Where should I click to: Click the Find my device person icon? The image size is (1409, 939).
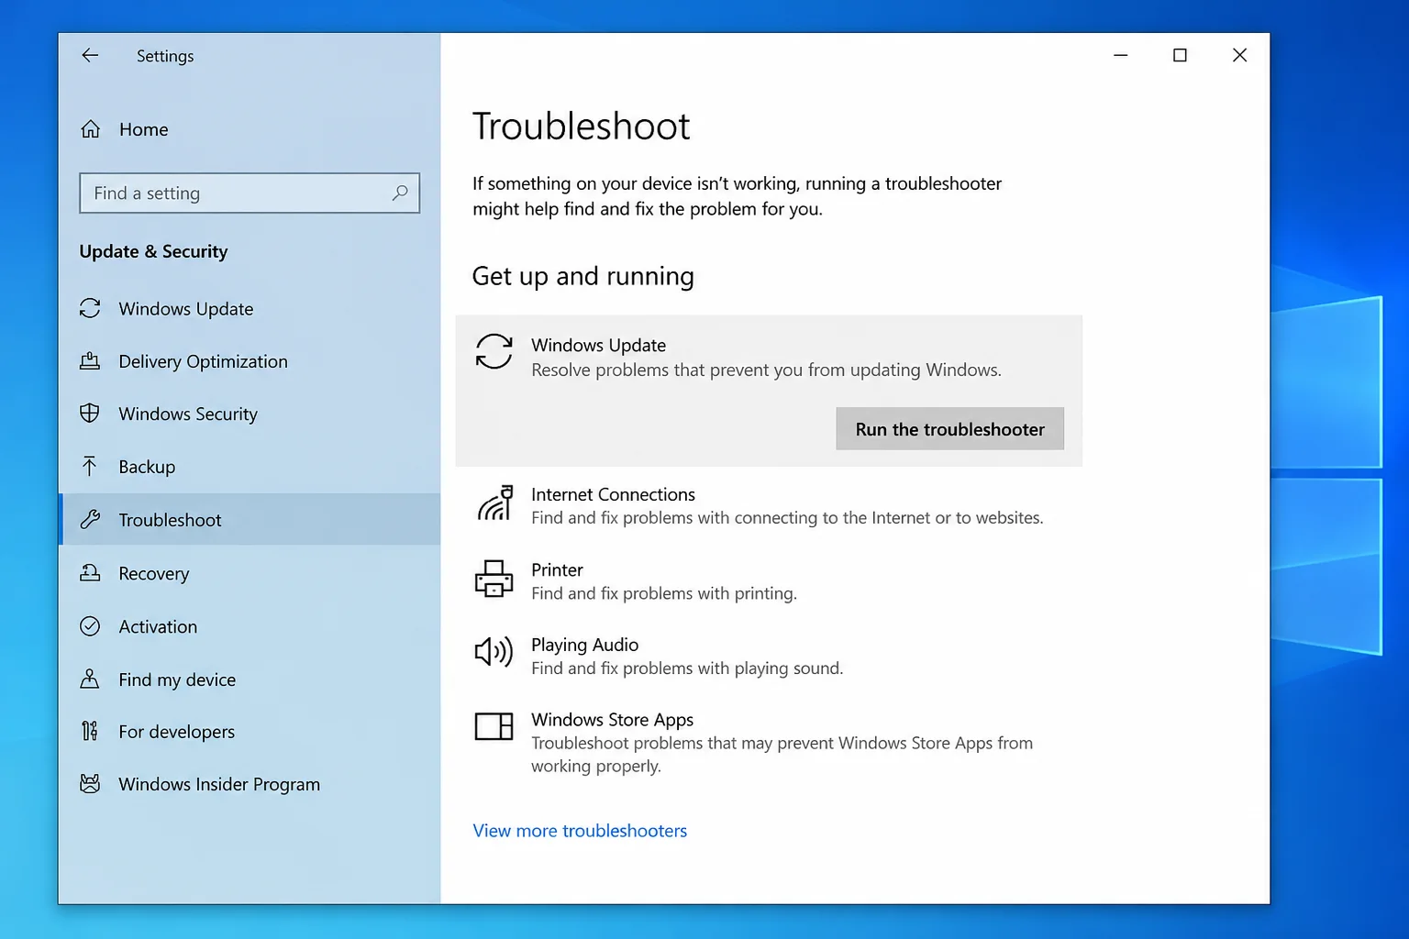90,679
